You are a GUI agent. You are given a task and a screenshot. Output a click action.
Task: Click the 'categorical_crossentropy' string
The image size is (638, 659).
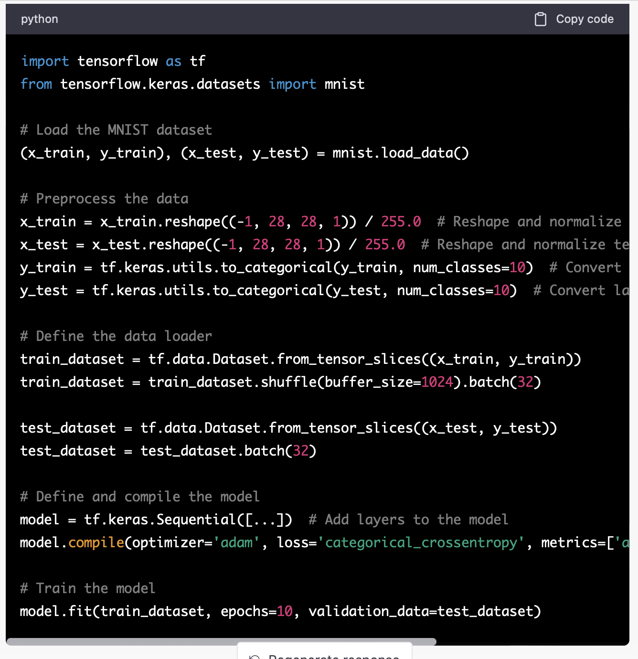421,542
